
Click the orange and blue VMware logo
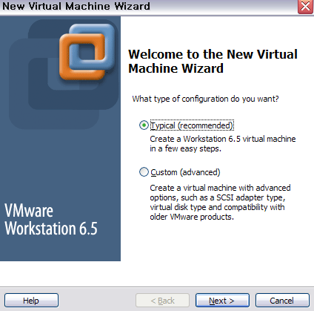[87, 52]
